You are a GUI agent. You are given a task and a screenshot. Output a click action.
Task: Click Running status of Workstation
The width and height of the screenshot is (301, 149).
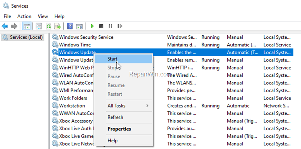pos(210,106)
